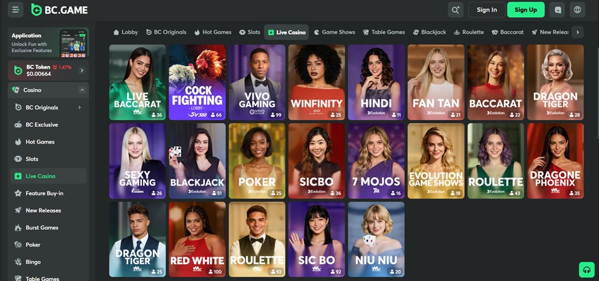Switch to the Table Games tab
This screenshot has width=599, height=281.
[384, 32]
